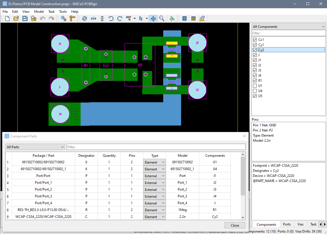Click the refresh view icon

click(x=85, y=18)
